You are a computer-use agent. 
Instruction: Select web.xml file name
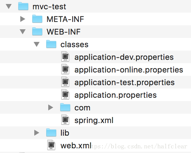pyautogui.click(x=76, y=146)
